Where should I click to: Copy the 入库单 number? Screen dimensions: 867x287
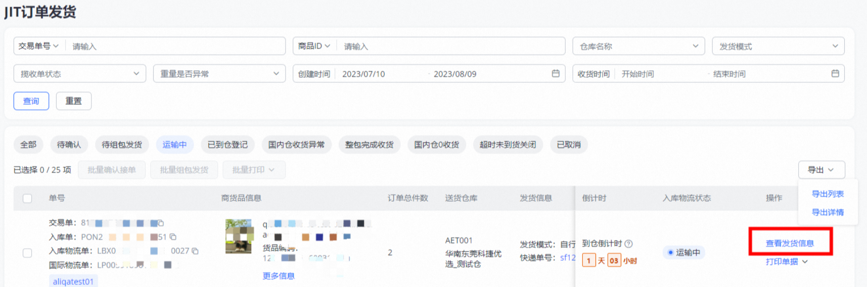[x=173, y=236]
